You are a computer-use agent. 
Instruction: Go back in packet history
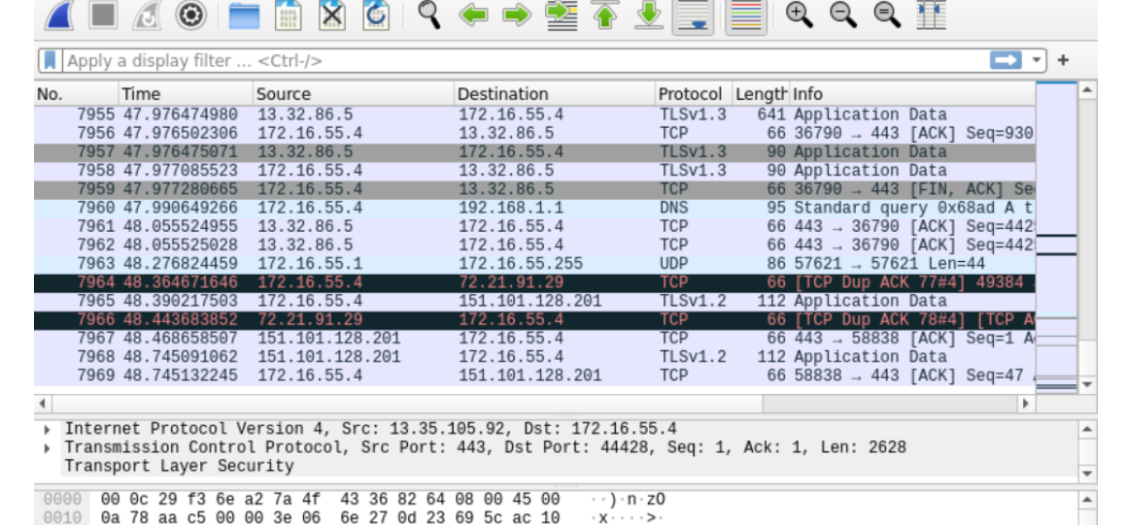click(473, 15)
